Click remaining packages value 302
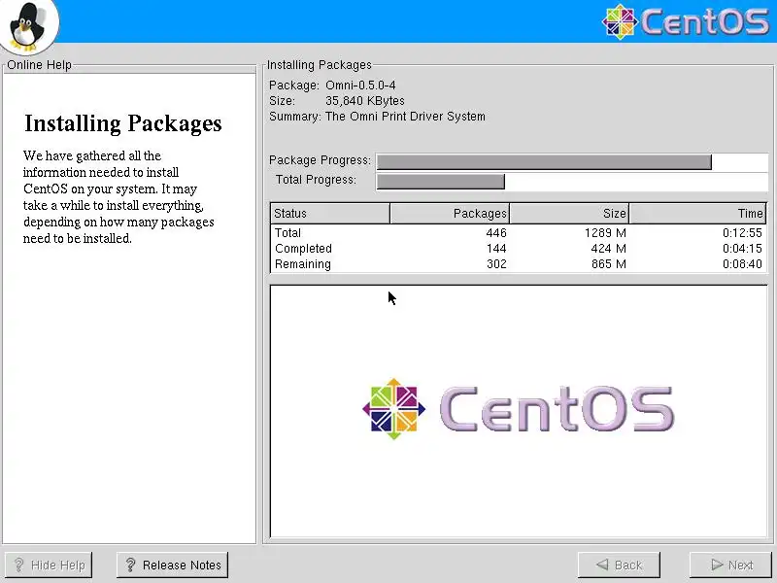Image resolution: width=777 pixels, height=583 pixels. (x=496, y=263)
